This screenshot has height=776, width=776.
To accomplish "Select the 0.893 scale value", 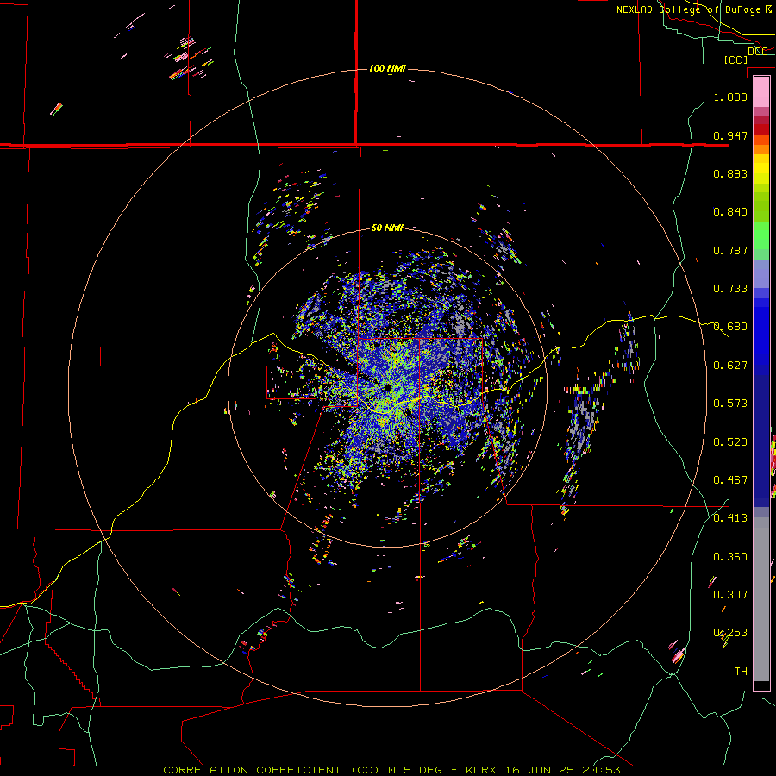I will click(x=730, y=173).
